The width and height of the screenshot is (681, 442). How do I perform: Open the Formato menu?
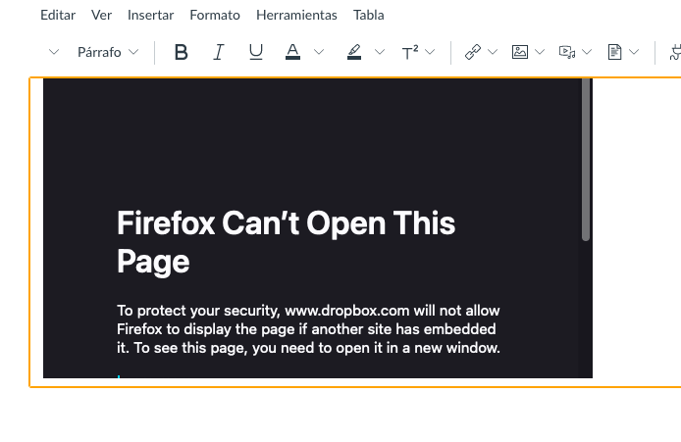[x=215, y=15]
